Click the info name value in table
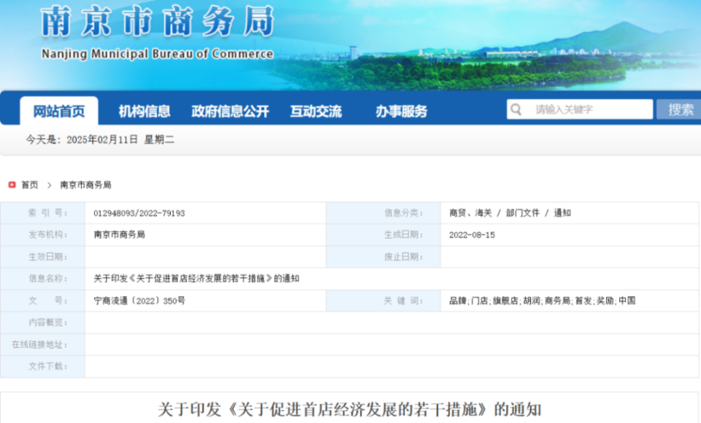The image size is (701, 423). (x=196, y=279)
